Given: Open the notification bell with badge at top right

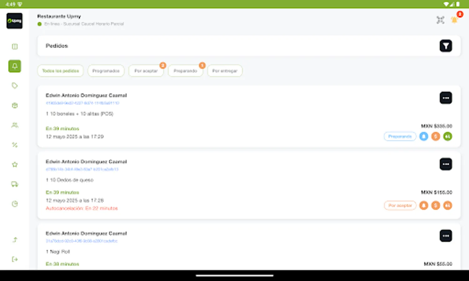Looking at the screenshot, I should click(x=455, y=20).
